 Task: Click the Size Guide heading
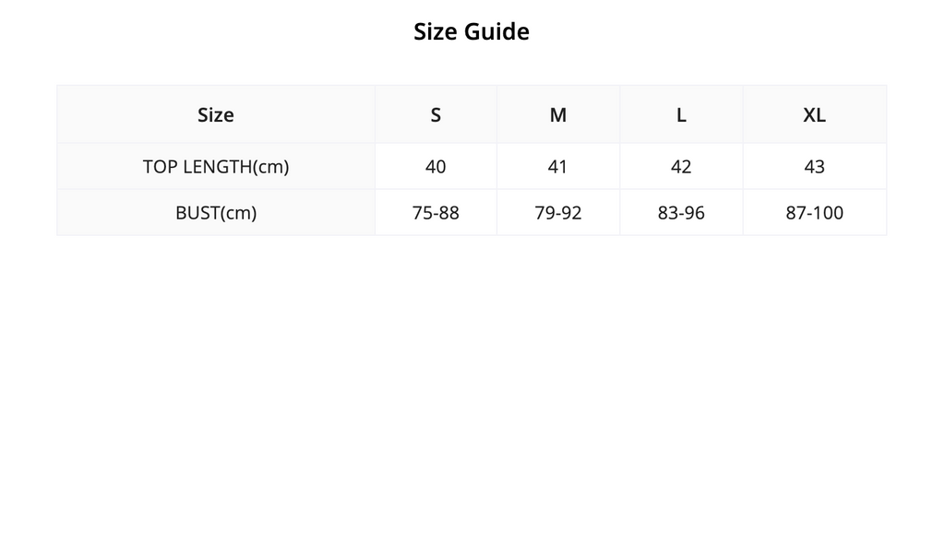(x=472, y=31)
